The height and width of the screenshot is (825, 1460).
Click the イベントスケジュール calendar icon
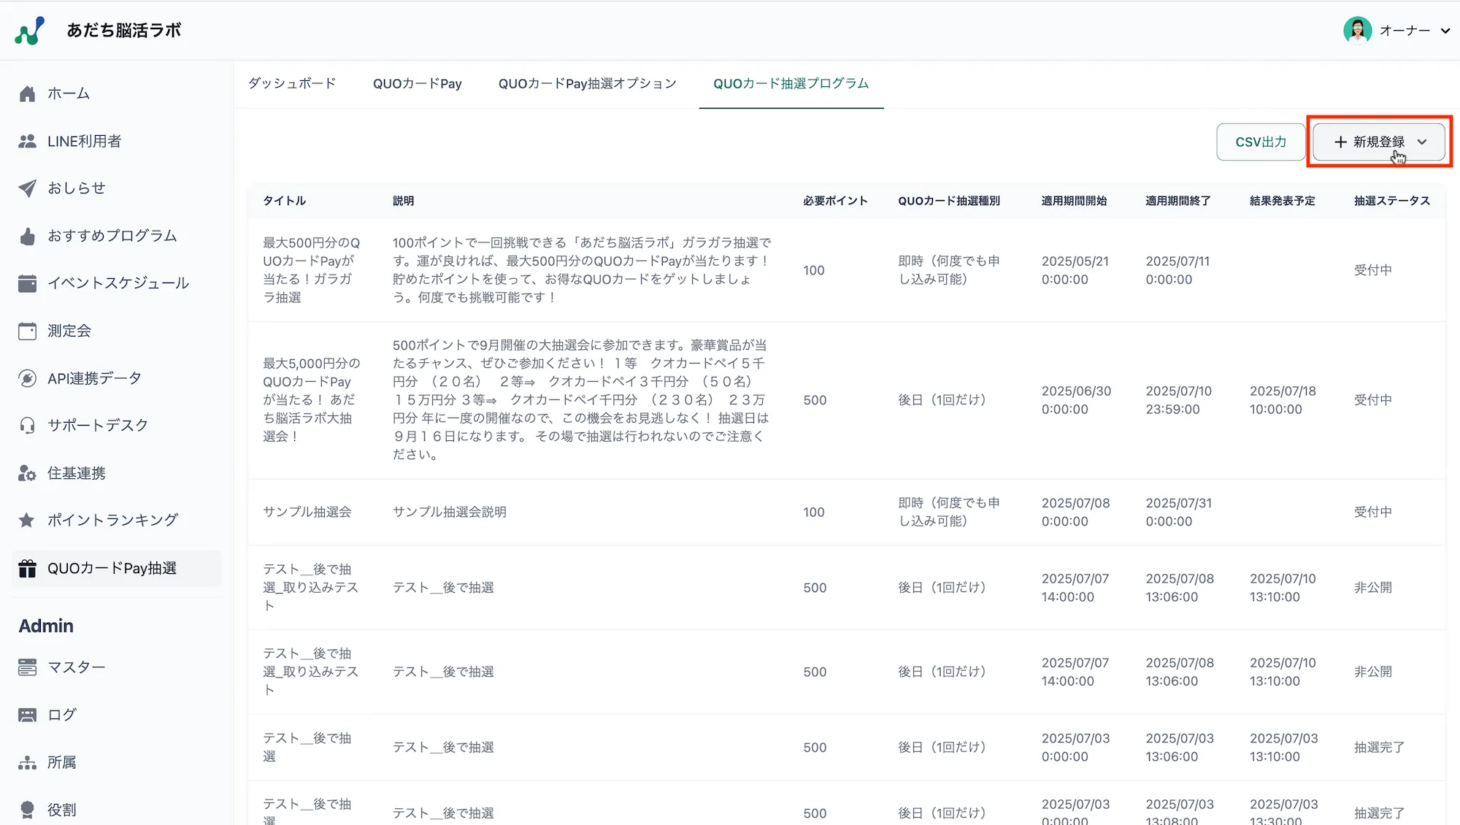point(28,283)
